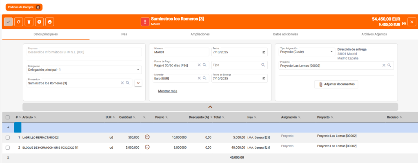Open the Delegación dropdown

click(x=138, y=69)
